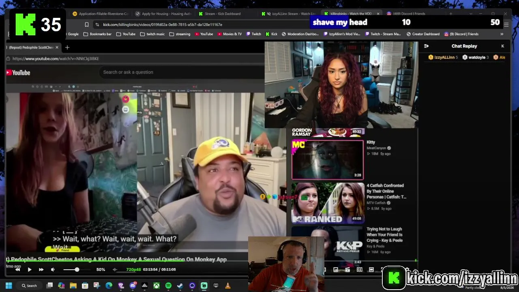519x292 pixels.
Task: Close the killingbinks VOD browser tab
Action: point(378,14)
